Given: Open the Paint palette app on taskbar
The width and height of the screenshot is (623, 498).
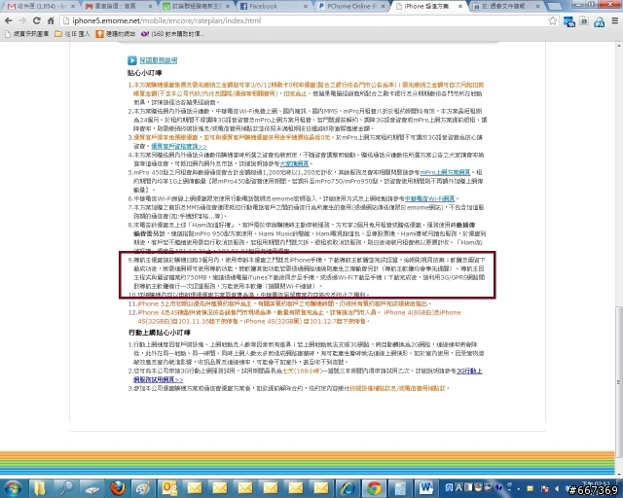Looking at the screenshot, I should (x=143, y=488).
